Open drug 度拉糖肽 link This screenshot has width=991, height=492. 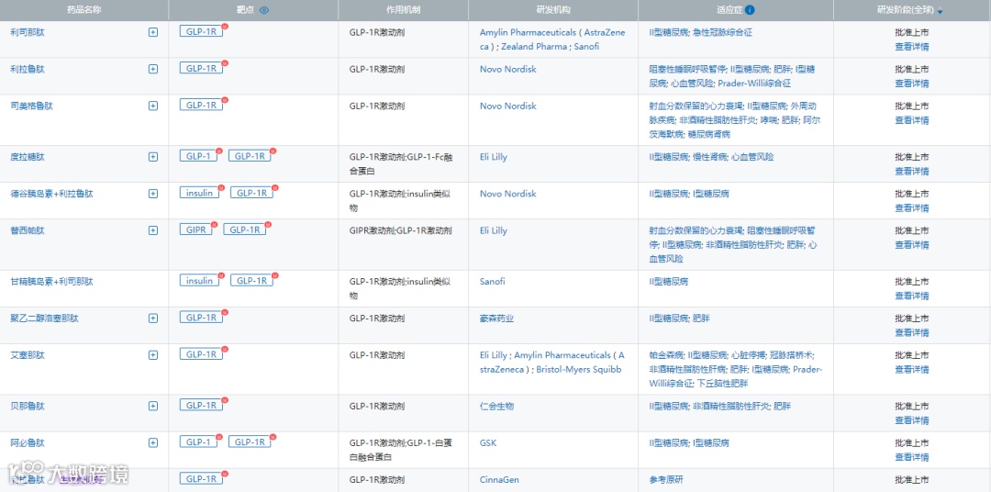[28, 157]
